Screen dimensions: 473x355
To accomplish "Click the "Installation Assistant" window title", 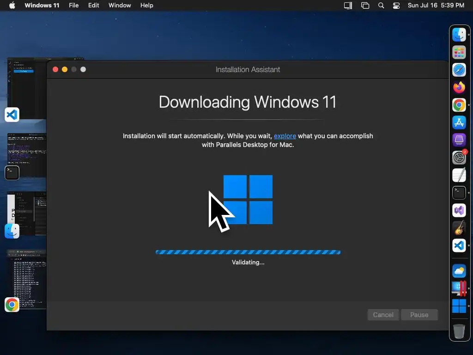I will (248, 70).
